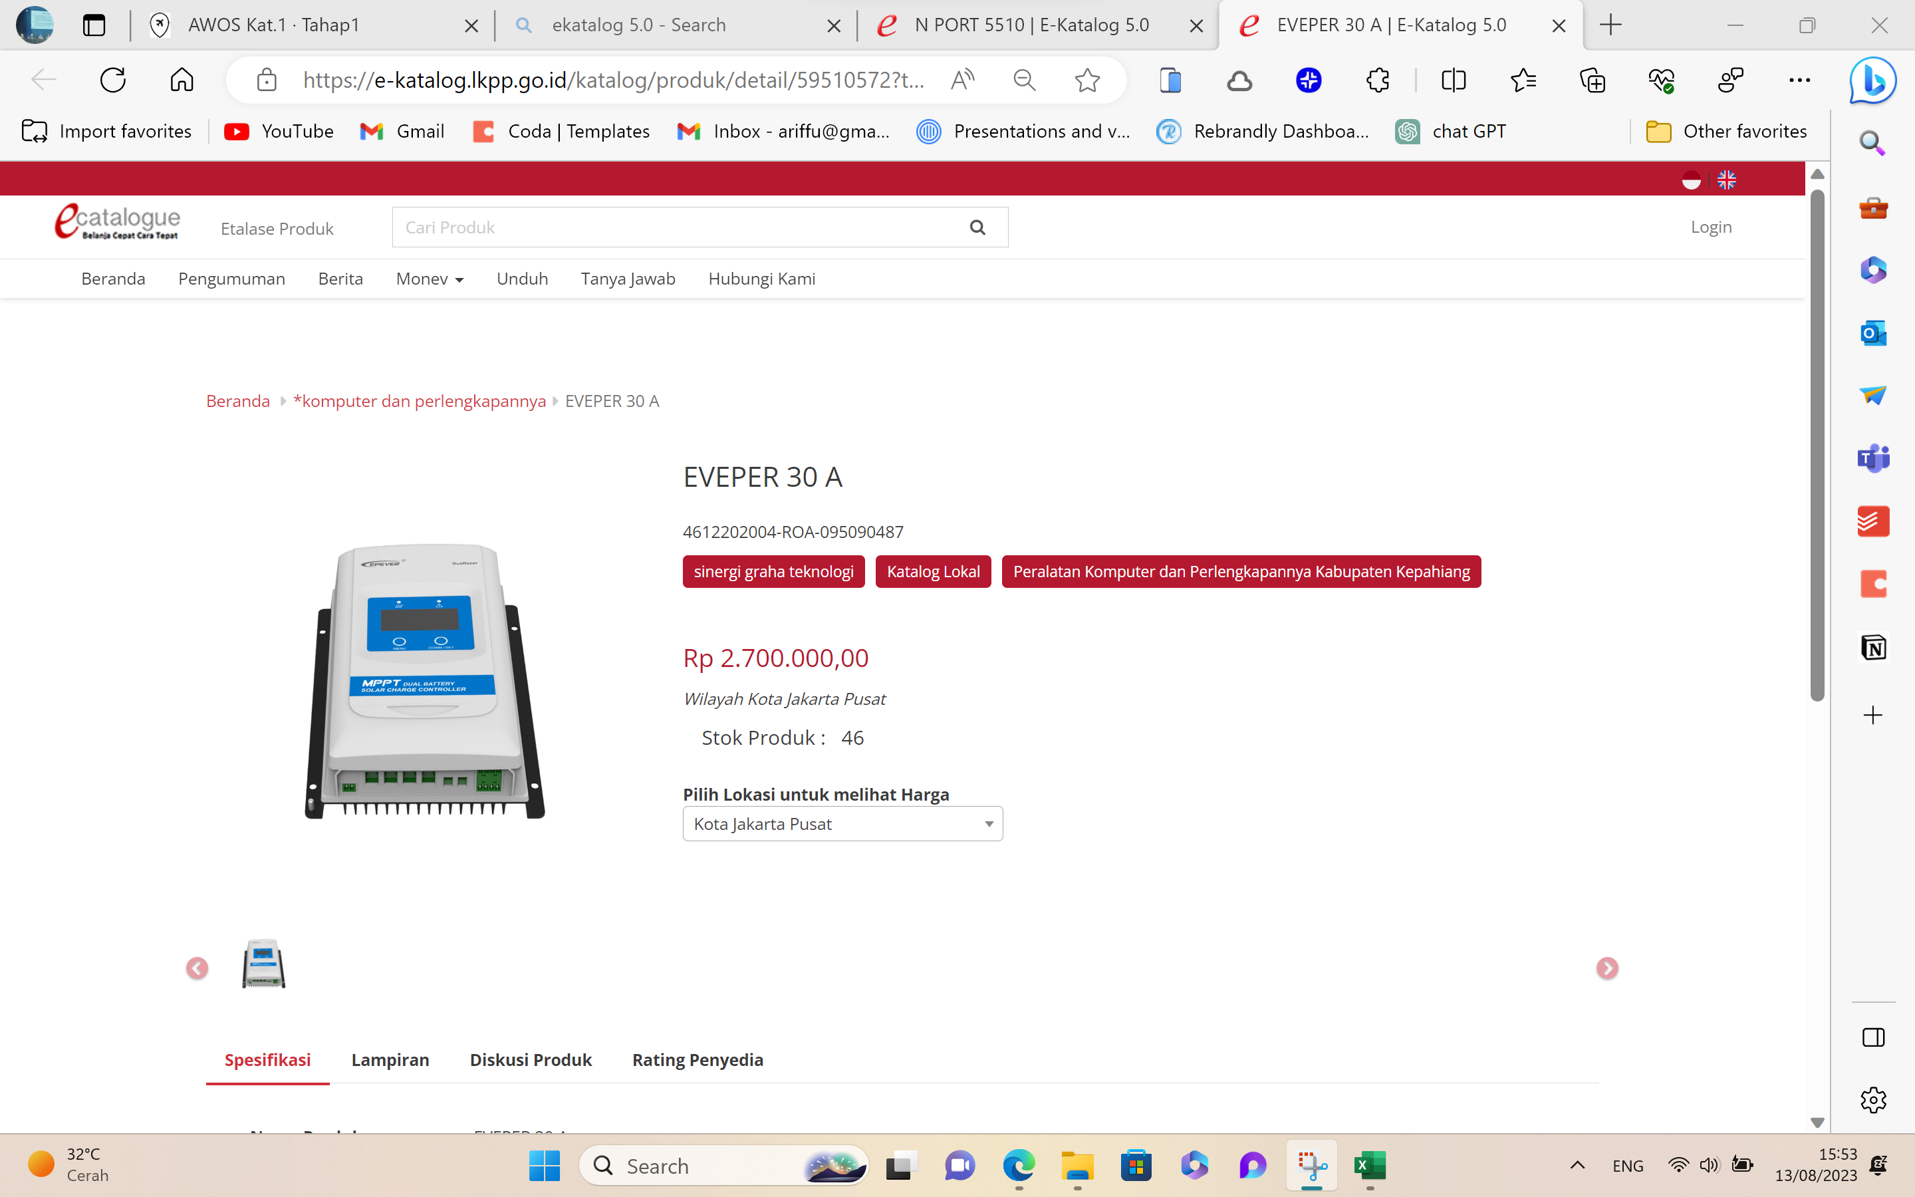The image size is (1915, 1197).
Task: Open the Kota Jakarta Pusat location selector
Action: 842,823
